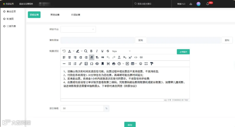Increase indent of paragraph

tap(86, 57)
